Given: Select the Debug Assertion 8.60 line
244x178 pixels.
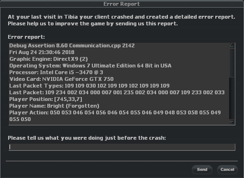Looking at the screenshot, I should [72, 45].
